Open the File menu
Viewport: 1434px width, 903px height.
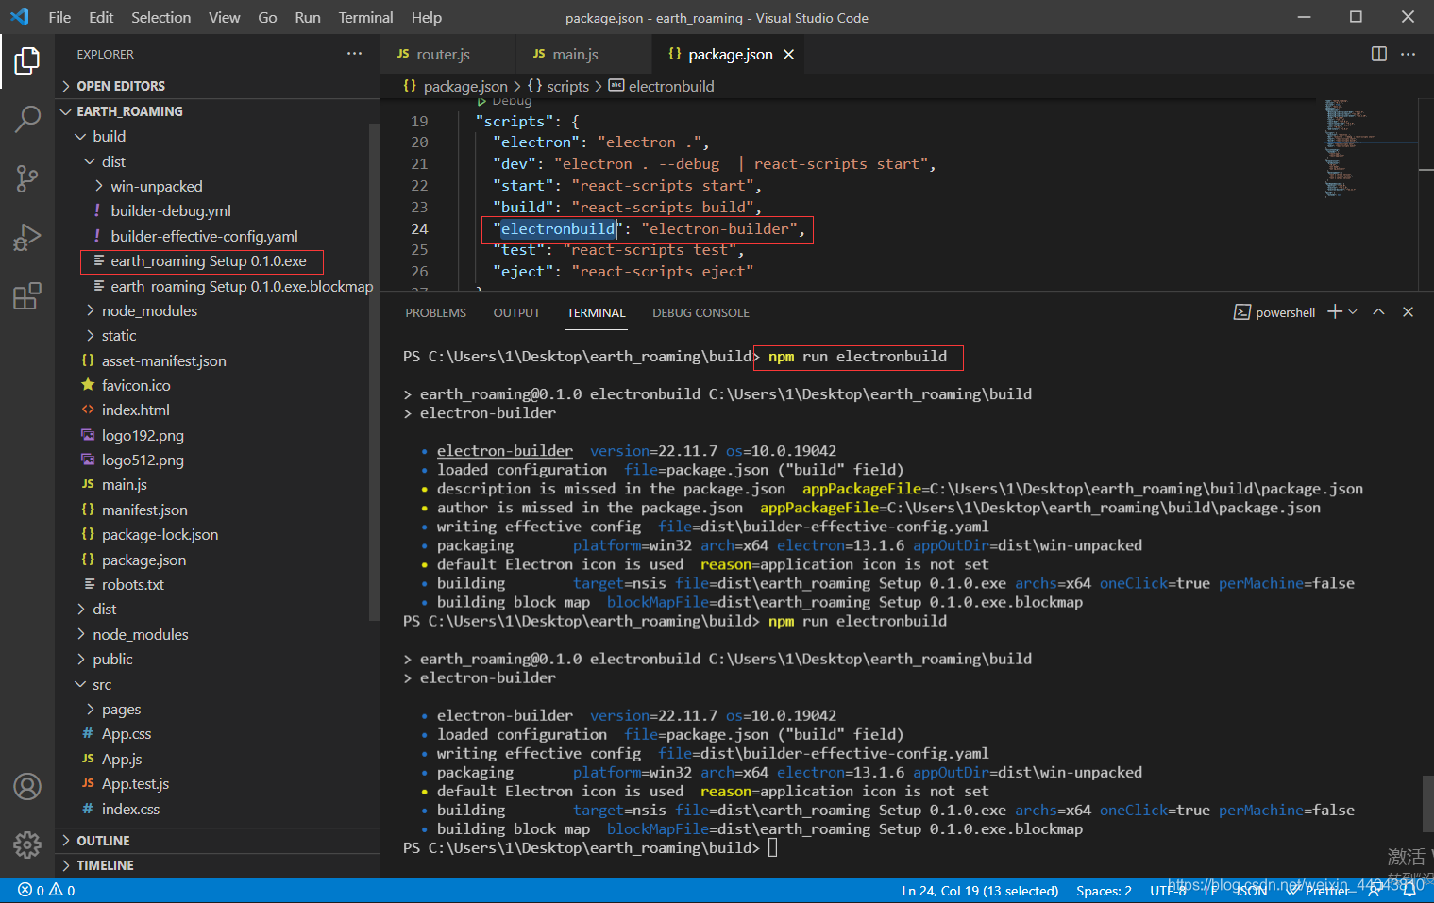(59, 17)
